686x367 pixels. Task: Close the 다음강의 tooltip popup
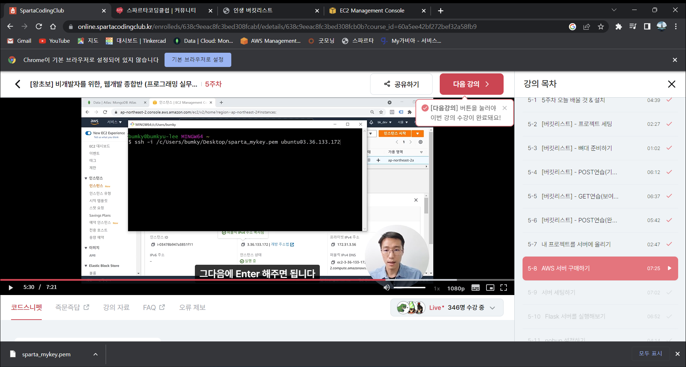point(505,108)
